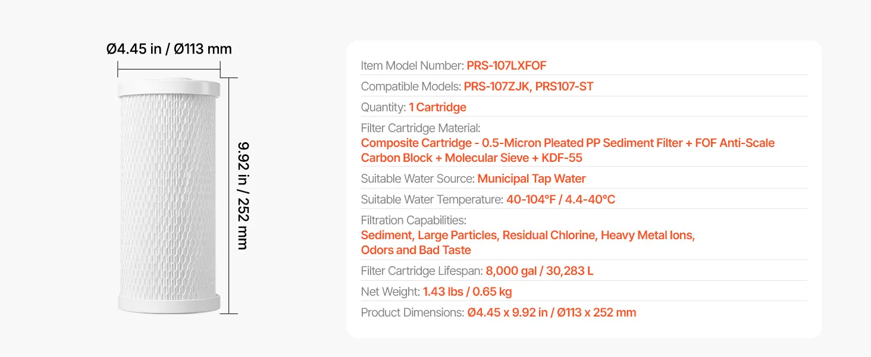Click the Filtration Capabilities label
The height and width of the screenshot is (357, 871).
click(x=413, y=220)
